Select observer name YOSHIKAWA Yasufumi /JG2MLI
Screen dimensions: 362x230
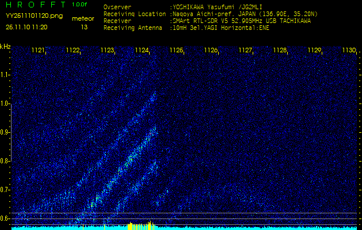point(217,7)
